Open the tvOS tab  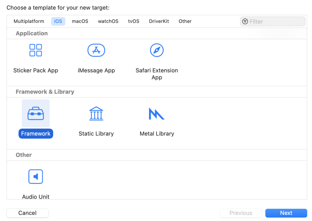(134, 21)
